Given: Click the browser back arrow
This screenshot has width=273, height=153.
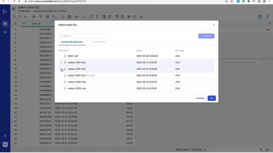Looking at the screenshot, I should pyautogui.click(x=3, y=1).
